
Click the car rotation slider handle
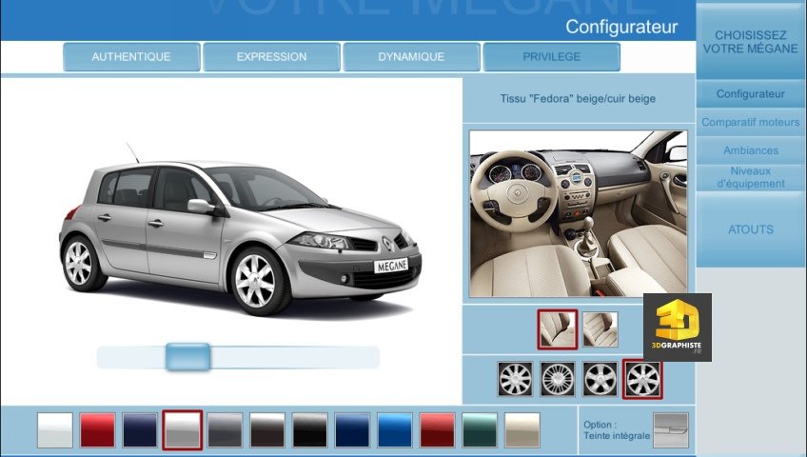pos(187,357)
